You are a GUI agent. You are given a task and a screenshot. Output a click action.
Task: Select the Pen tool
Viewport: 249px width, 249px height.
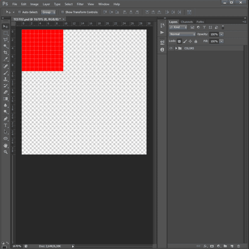(x=5, y=119)
